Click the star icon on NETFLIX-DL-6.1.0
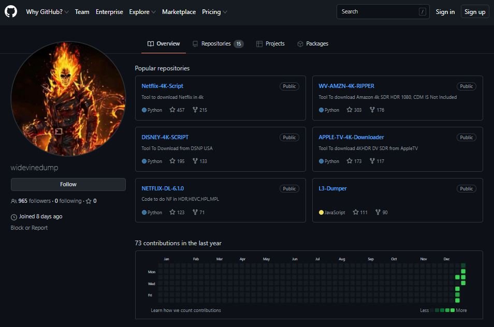494x327 pixels. pos(172,212)
